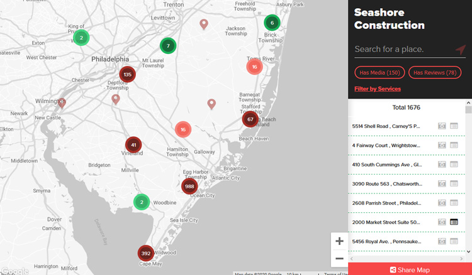Select 2608 Parrish Street, Philadelphia entry
Image resolution: width=472 pixels, height=275 pixels.
[x=407, y=203]
